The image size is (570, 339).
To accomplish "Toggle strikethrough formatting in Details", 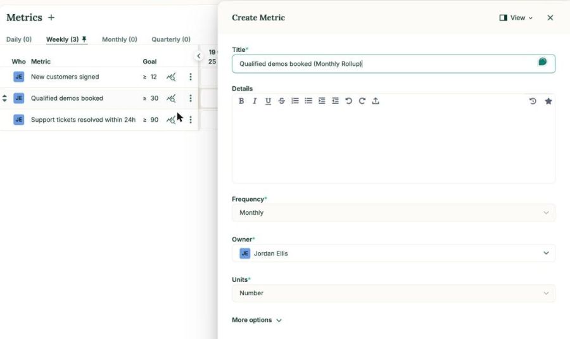I will click(281, 101).
